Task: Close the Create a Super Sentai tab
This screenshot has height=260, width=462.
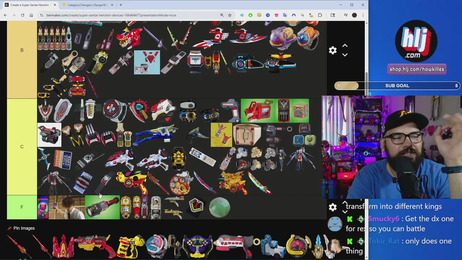Action: 55,5
